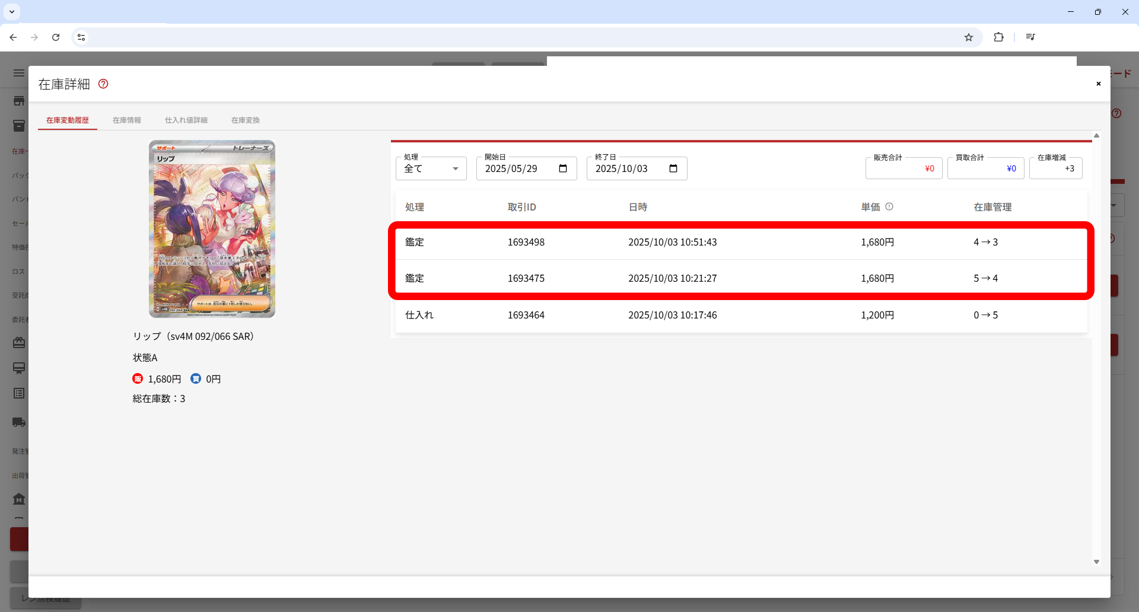Open the 終了日 calendar picker icon
The width and height of the screenshot is (1139, 612).
673,169
